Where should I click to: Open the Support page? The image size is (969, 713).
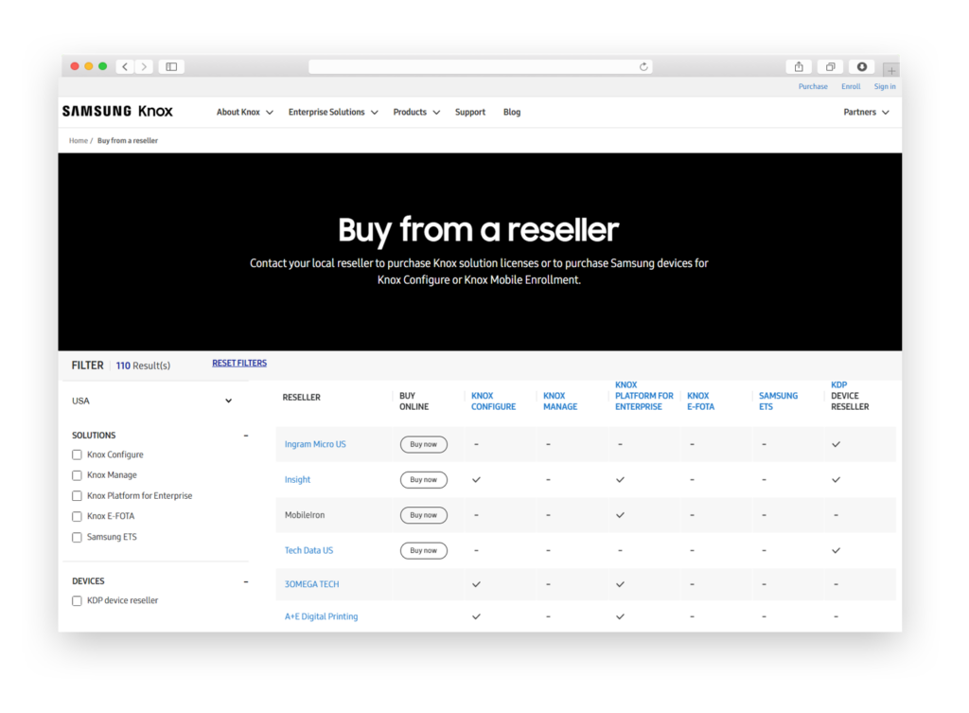pyautogui.click(x=470, y=112)
